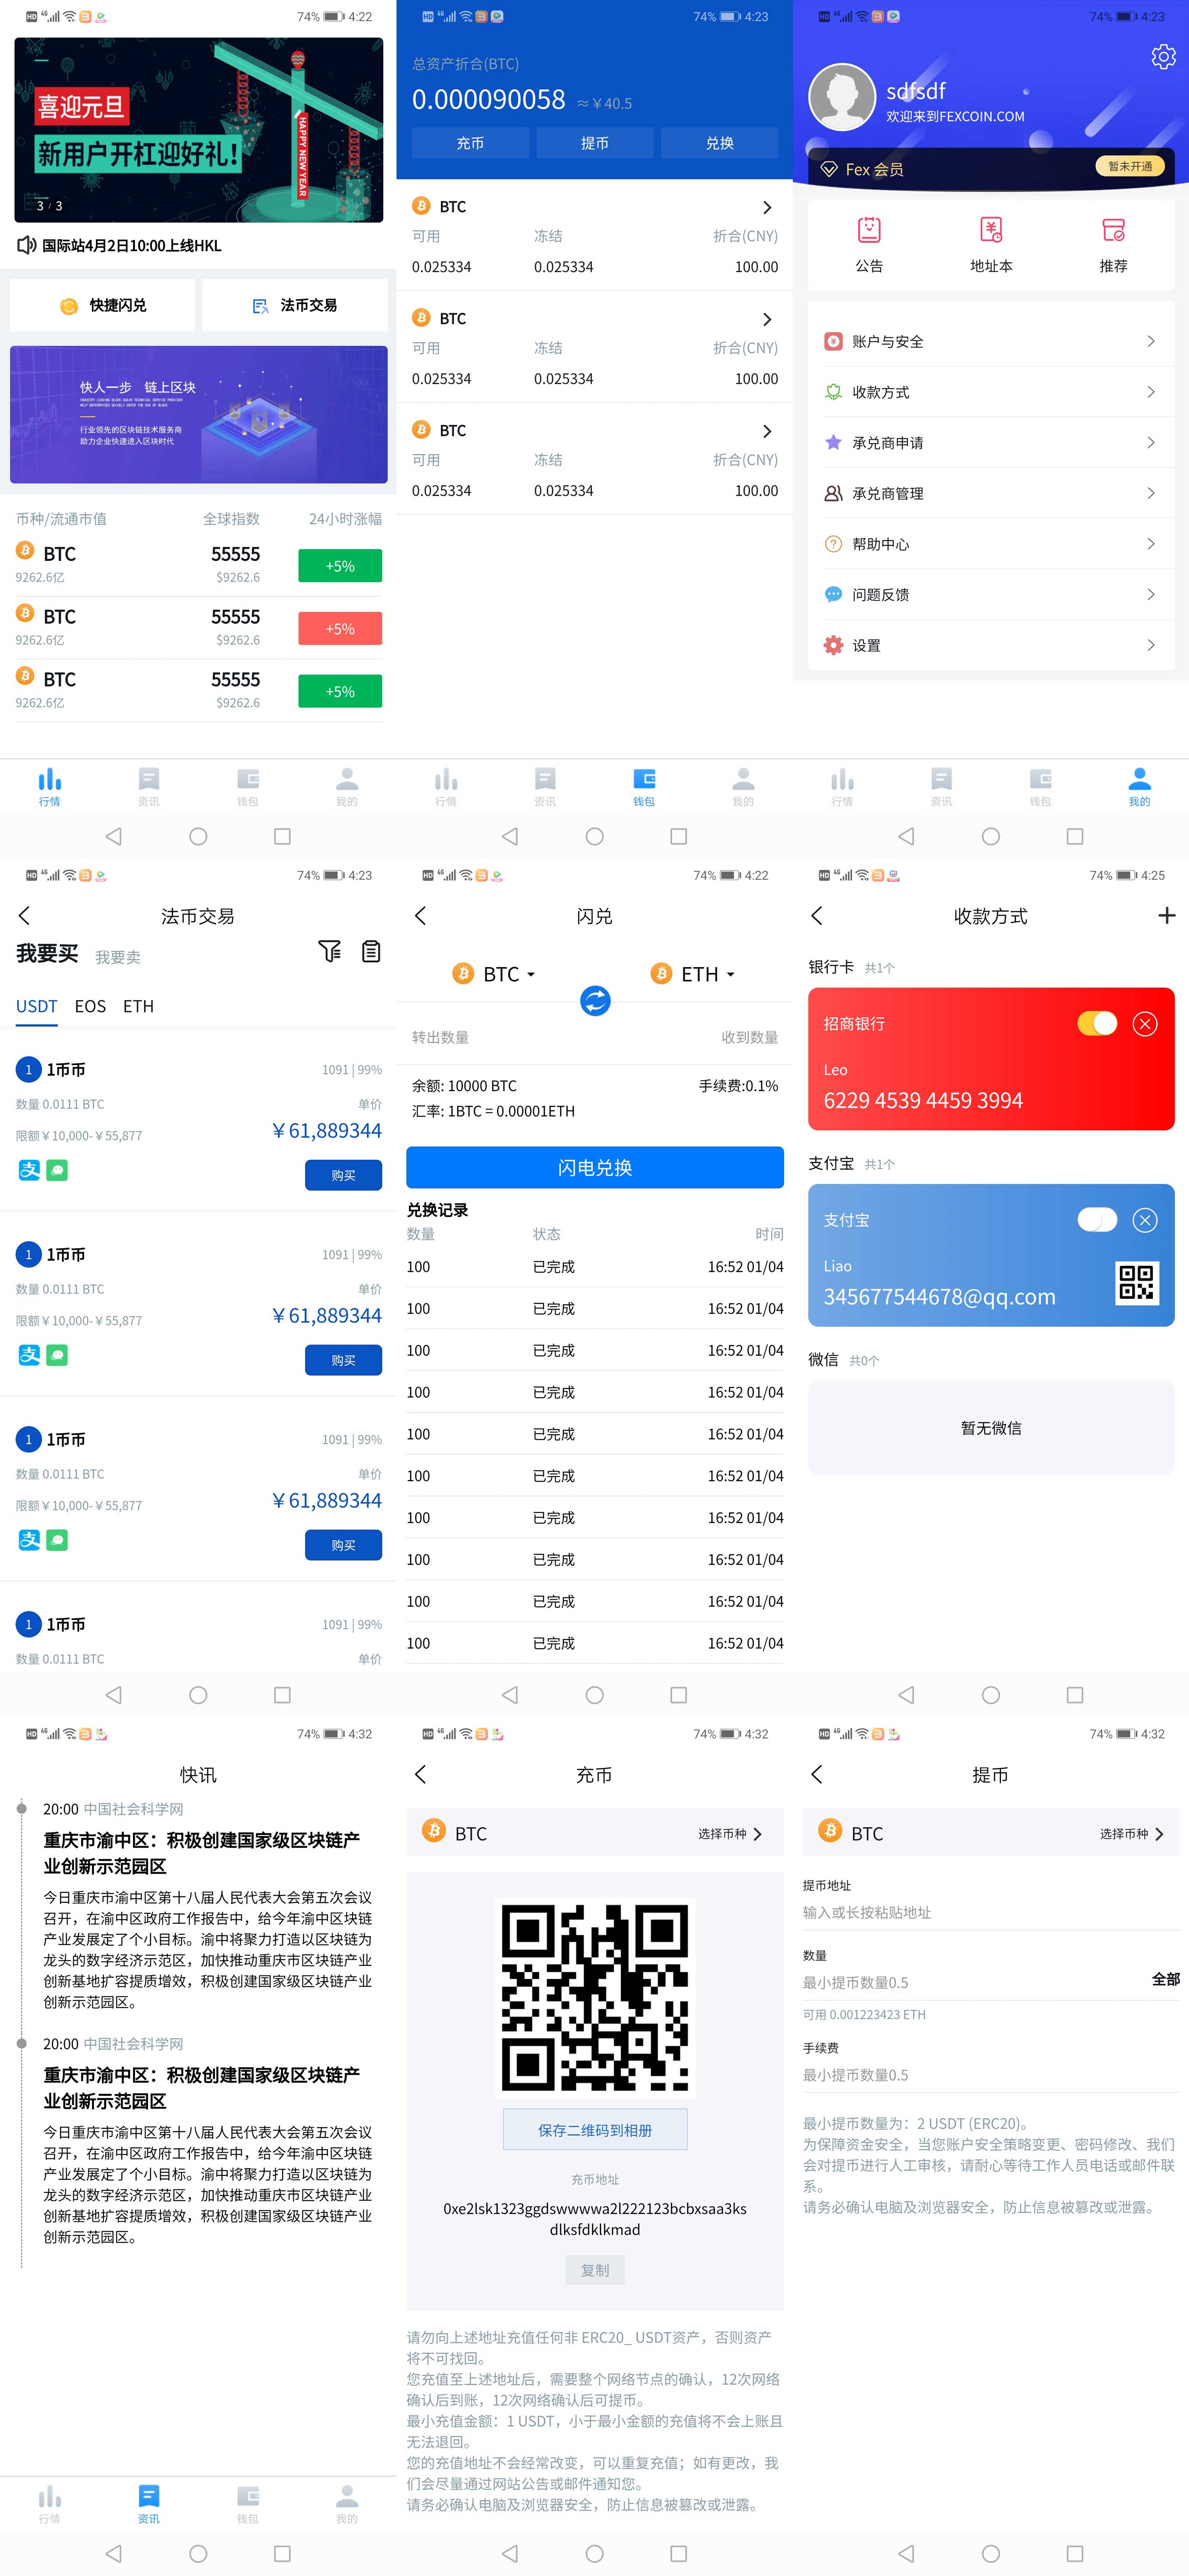Disable the 招商银行 bank card toggle

click(1097, 1024)
